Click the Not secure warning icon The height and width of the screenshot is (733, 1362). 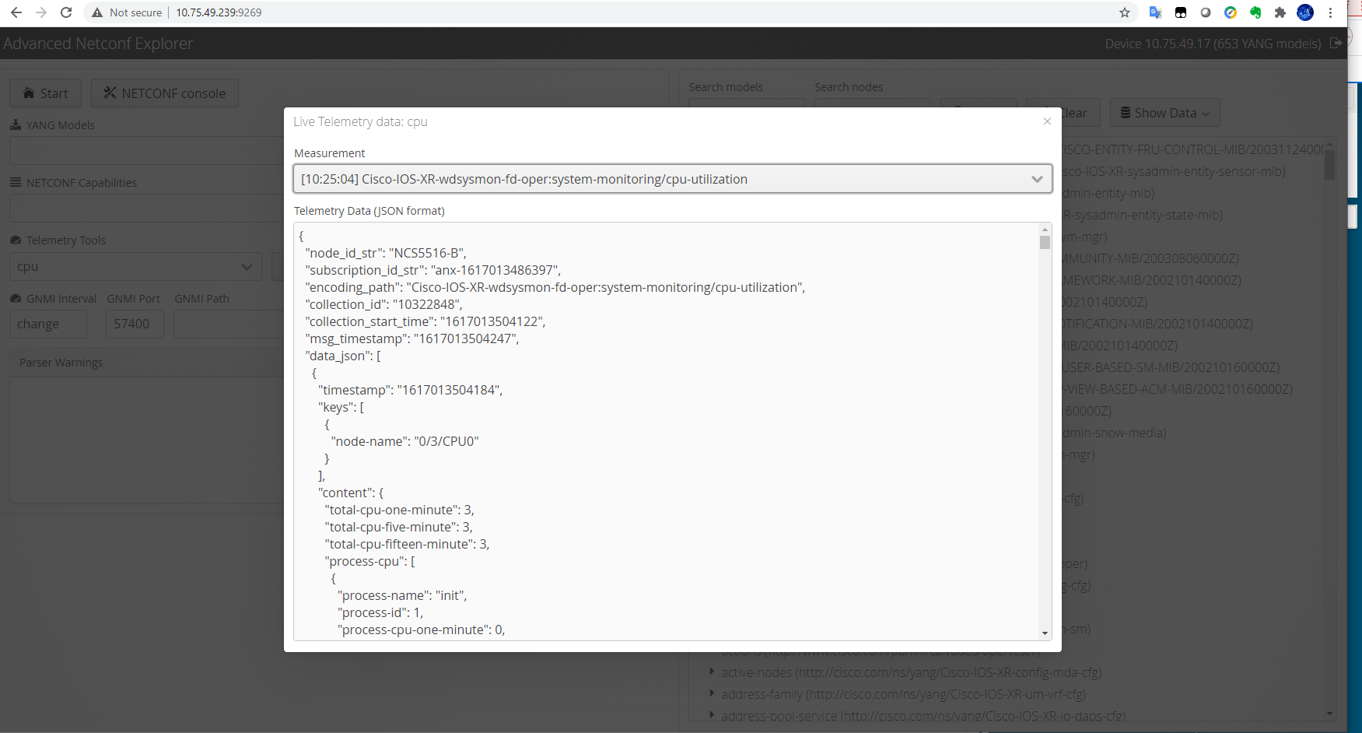point(97,12)
